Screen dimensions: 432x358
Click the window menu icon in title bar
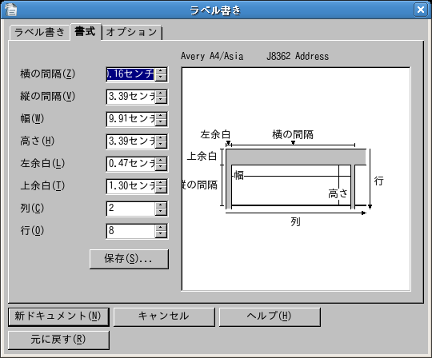point(11,10)
